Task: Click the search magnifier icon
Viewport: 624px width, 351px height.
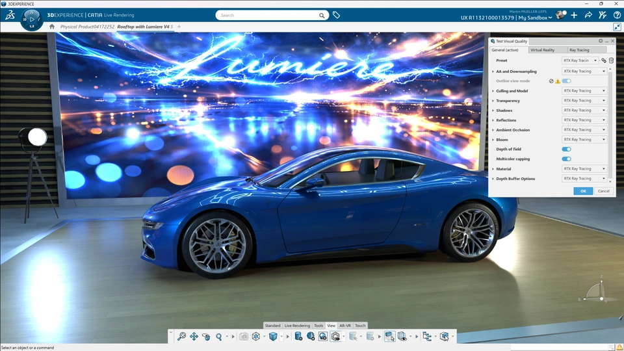Action: (x=322, y=16)
